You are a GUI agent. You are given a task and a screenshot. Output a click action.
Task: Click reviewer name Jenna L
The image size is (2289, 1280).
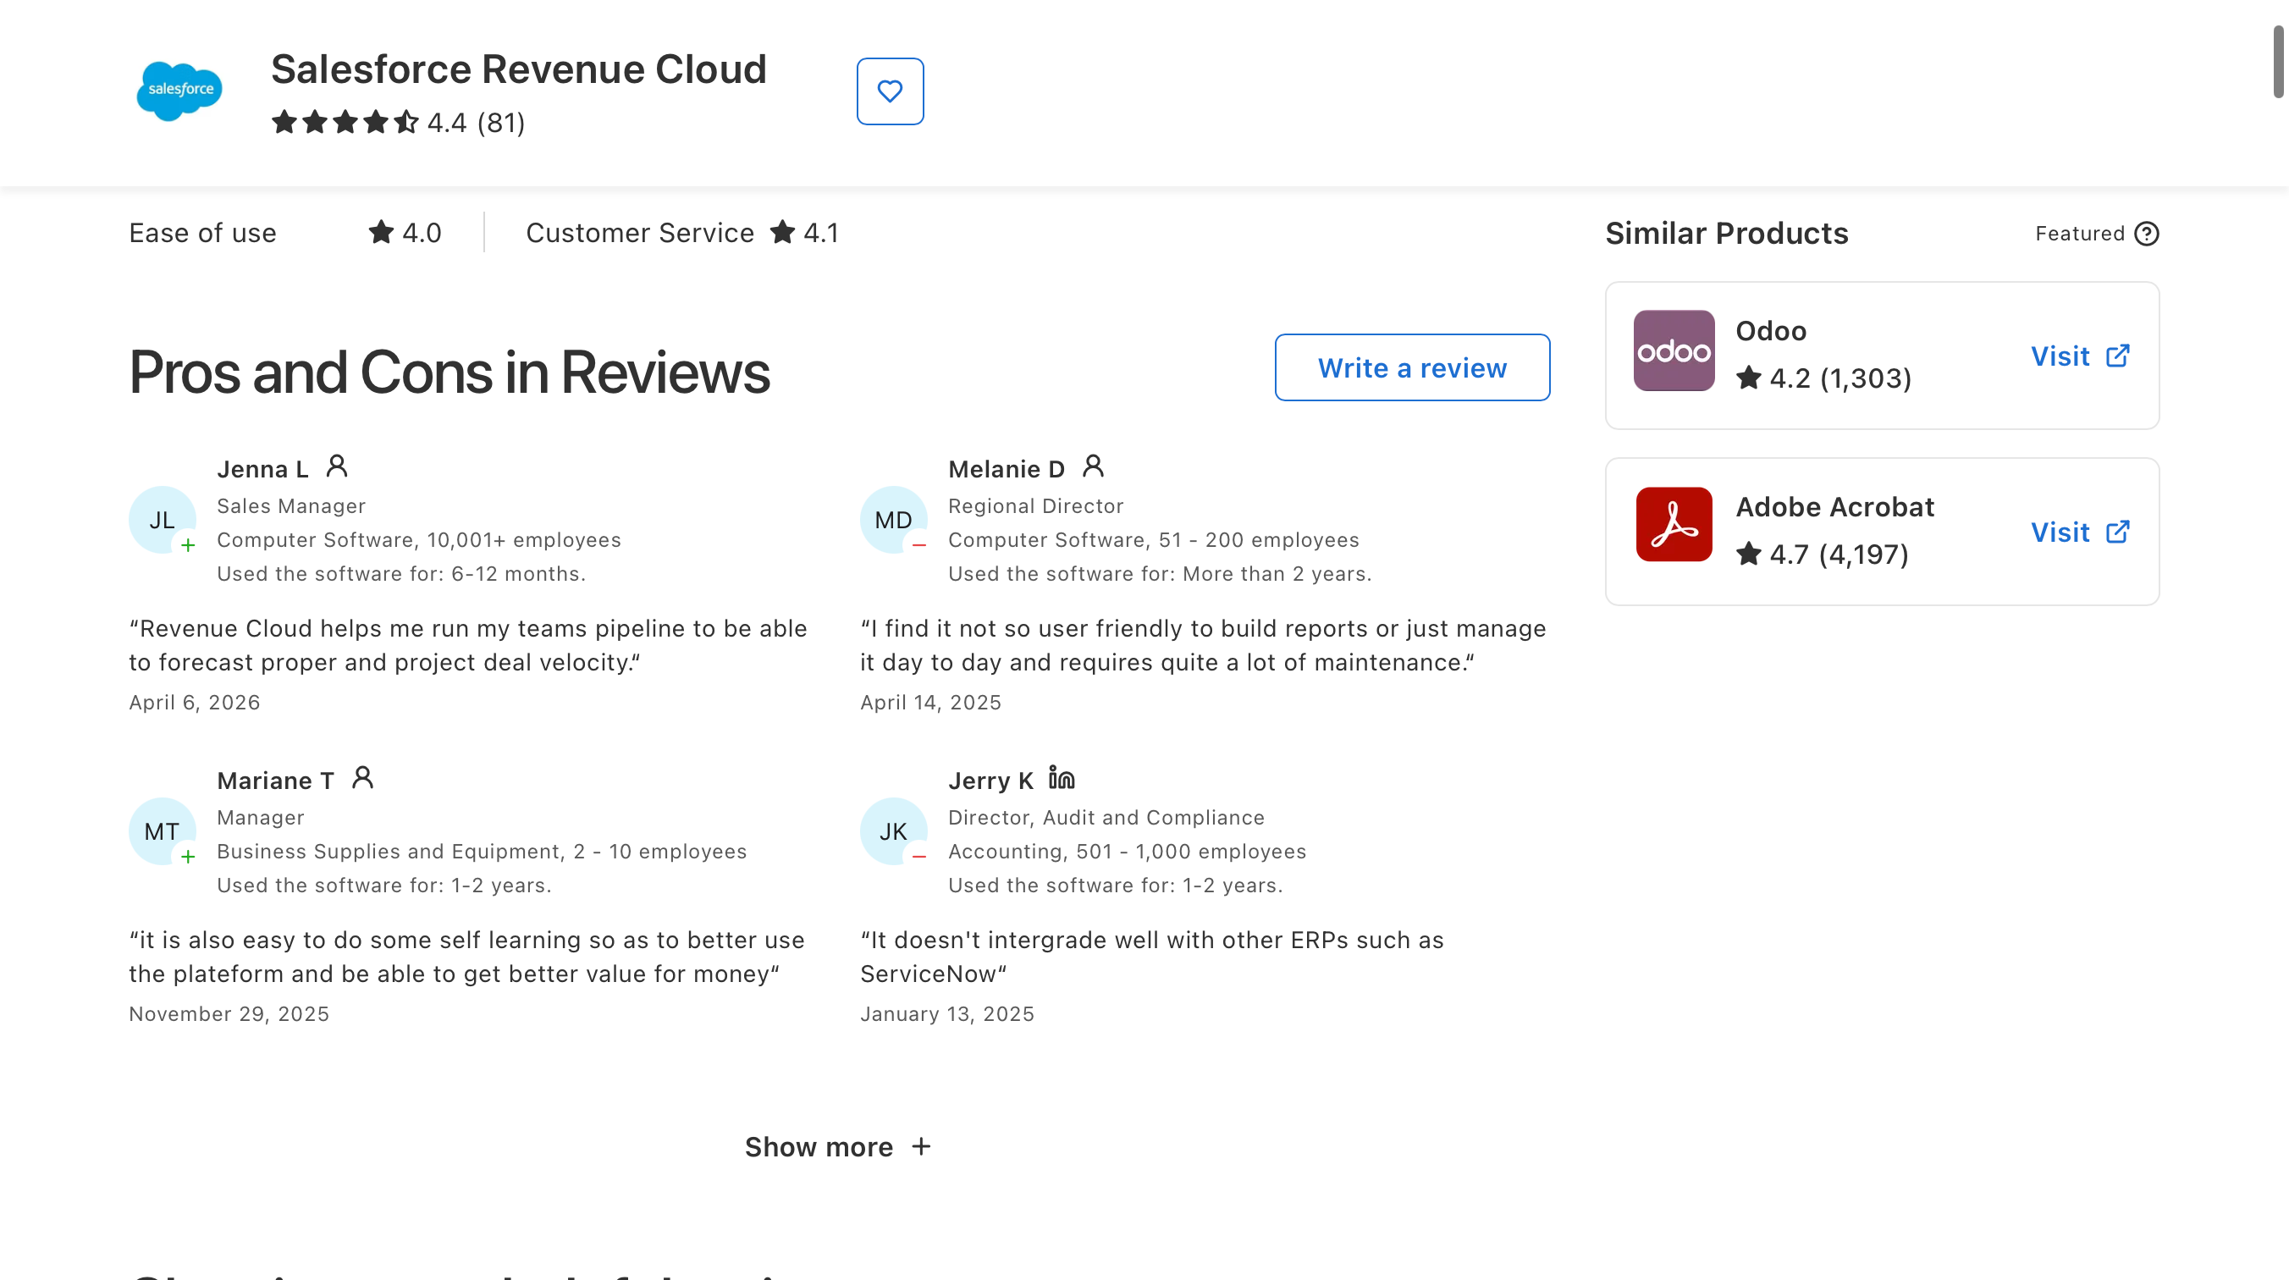pos(263,468)
